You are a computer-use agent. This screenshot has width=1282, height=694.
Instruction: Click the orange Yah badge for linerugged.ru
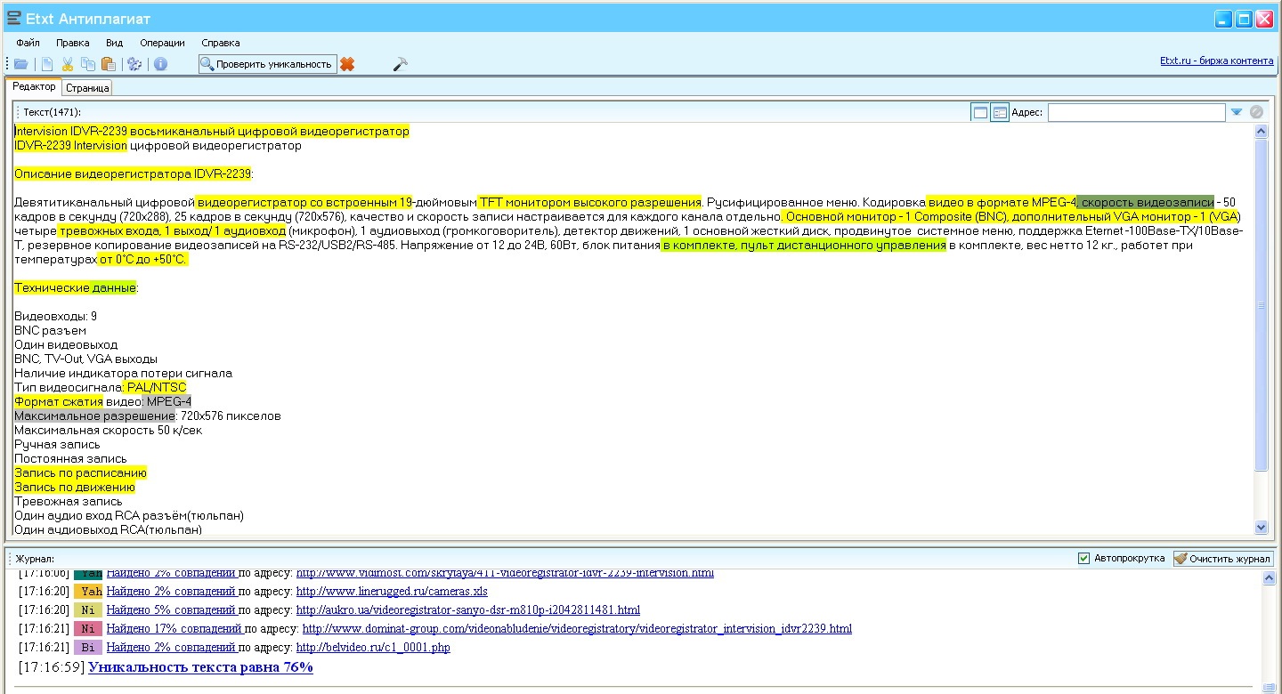(x=88, y=592)
